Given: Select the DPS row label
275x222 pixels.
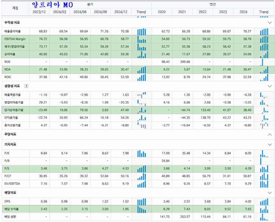Looking at the screenshot, I should 7,201.
